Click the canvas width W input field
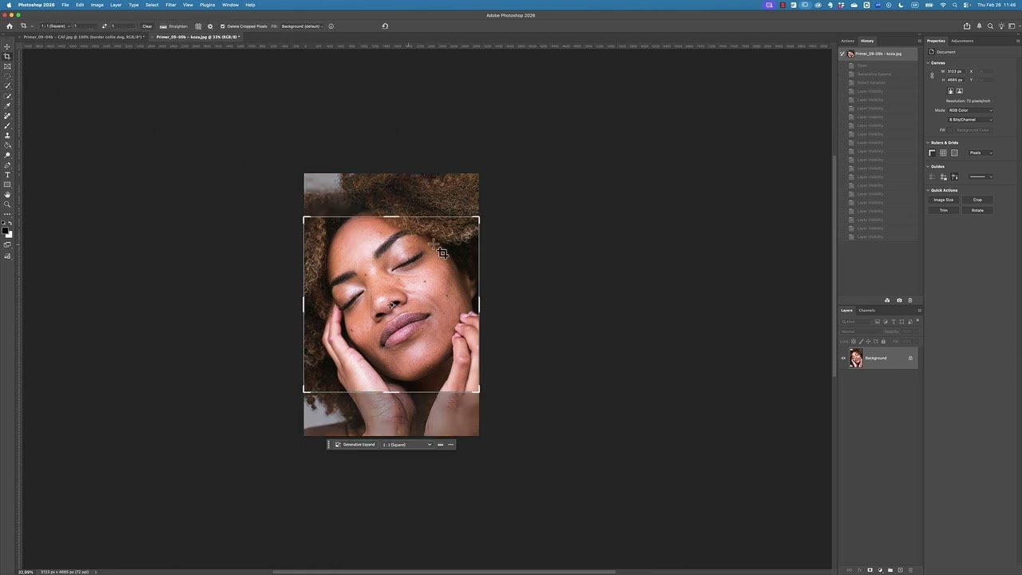Screen dimensions: 1022x575 [x=955, y=71]
